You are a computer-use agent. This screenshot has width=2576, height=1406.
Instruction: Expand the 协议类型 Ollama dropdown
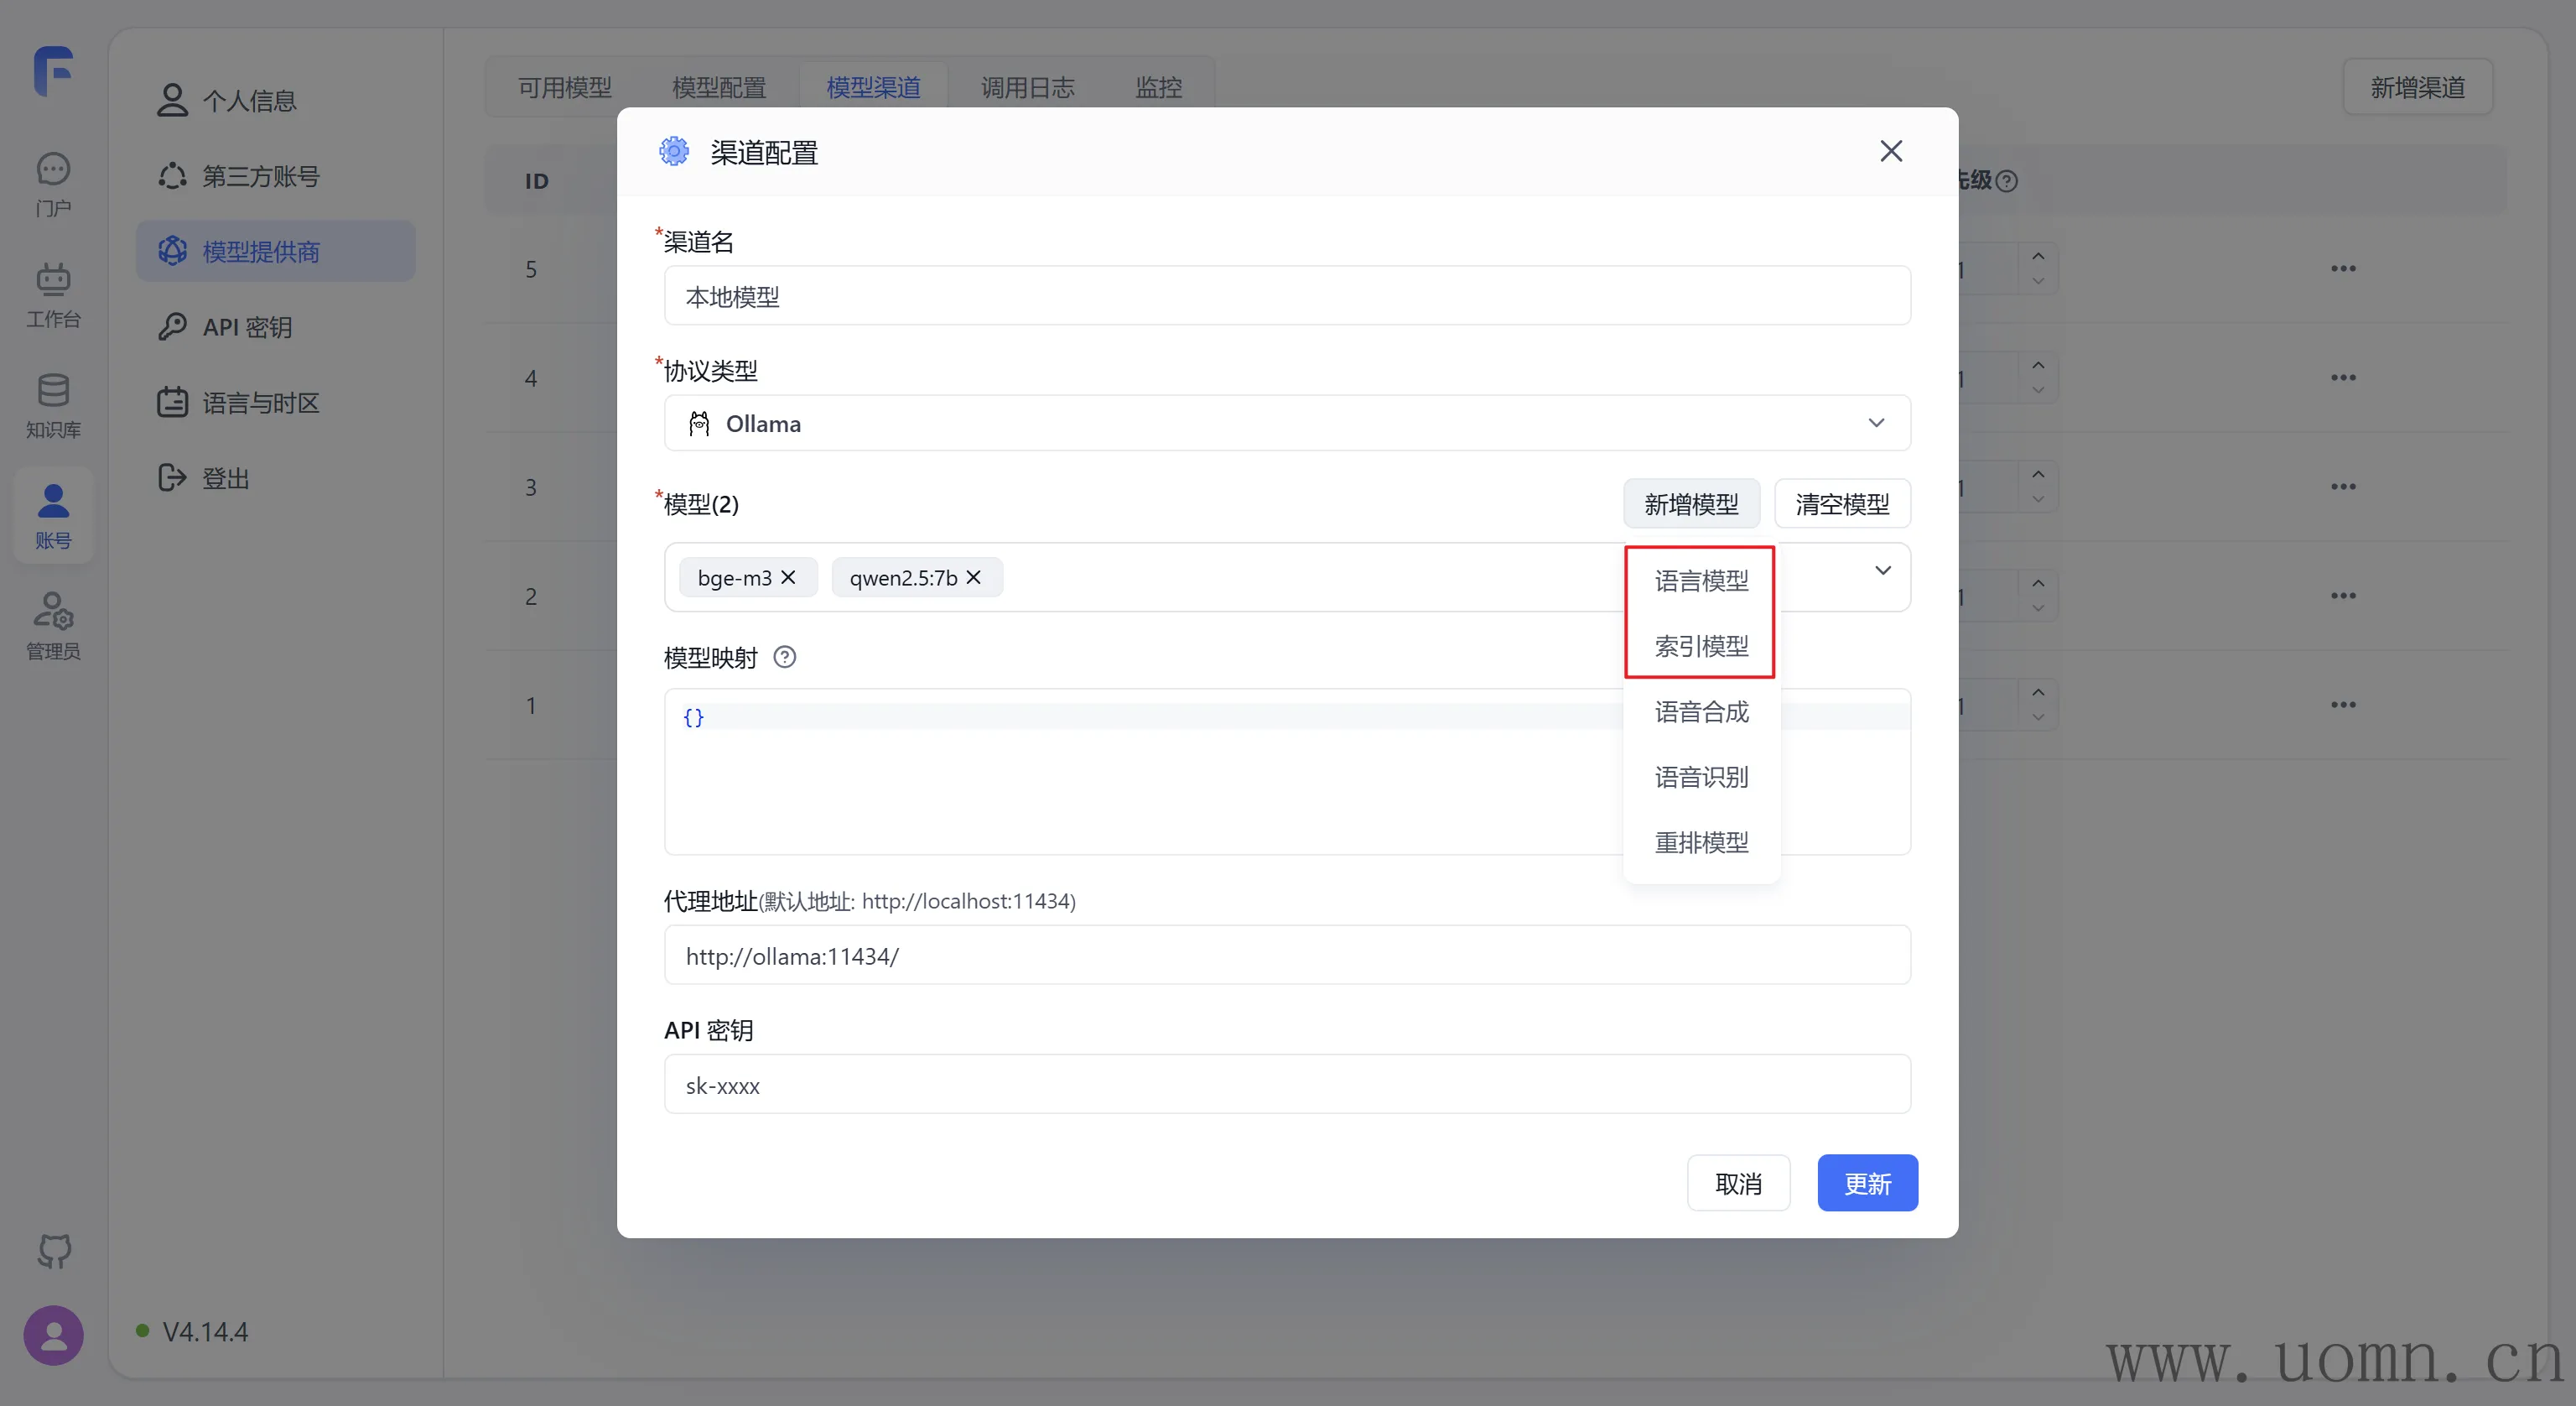click(1876, 424)
